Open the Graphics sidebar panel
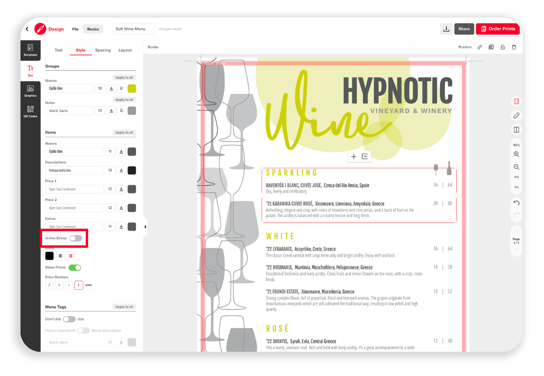544x376 pixels. pyautogui.click(x=30, y=91)
